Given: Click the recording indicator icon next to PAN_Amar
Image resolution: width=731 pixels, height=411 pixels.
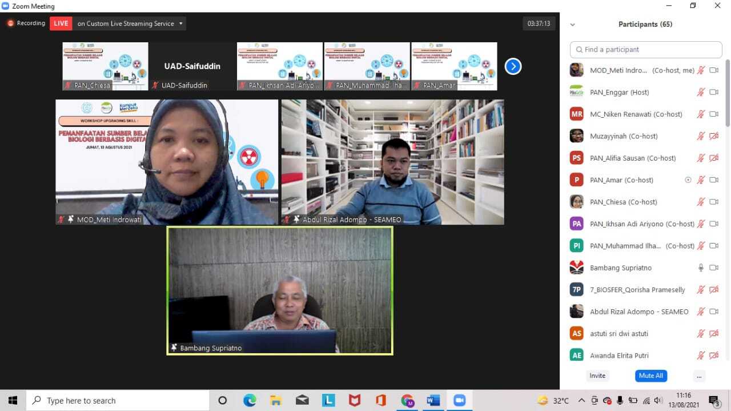Looking at the screenshot, I should tap(688, 180).
